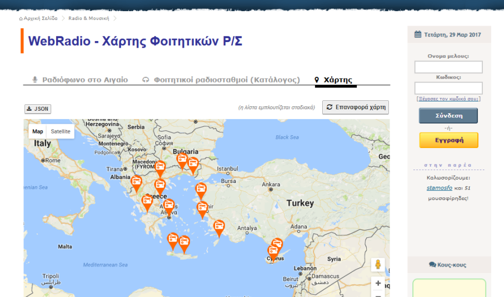This screenshot has height=297, width=504.
Task: Click the home icon in breadcrumb
Action: (x=21, y=18)
